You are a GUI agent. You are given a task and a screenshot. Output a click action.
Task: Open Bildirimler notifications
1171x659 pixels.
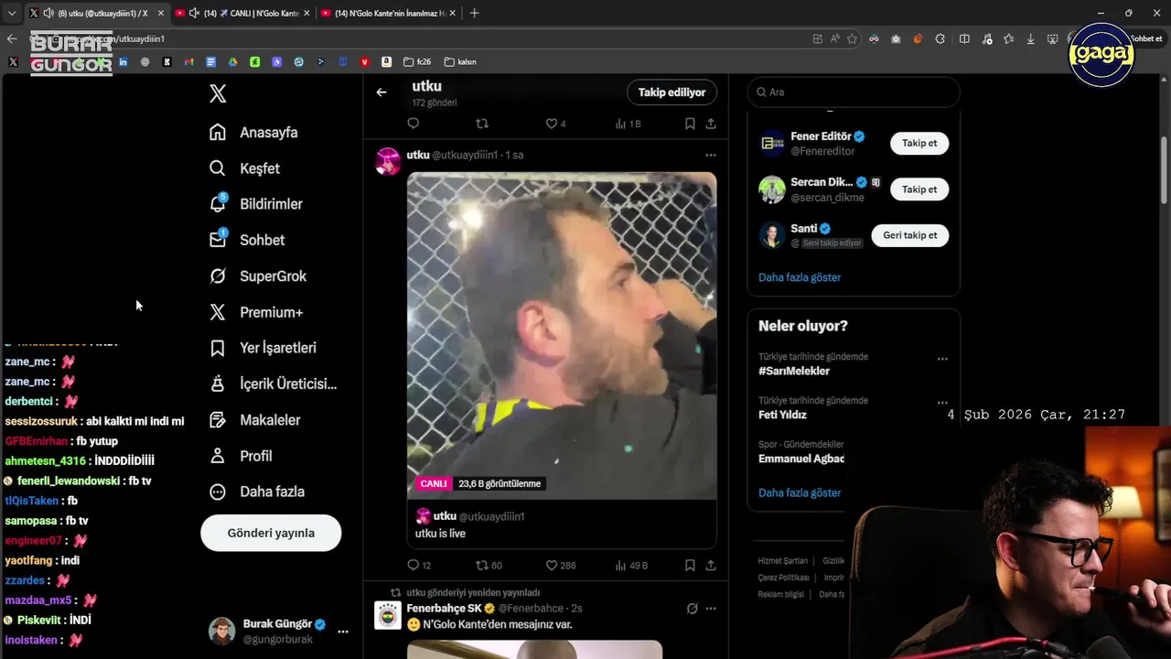coord(255,204)
